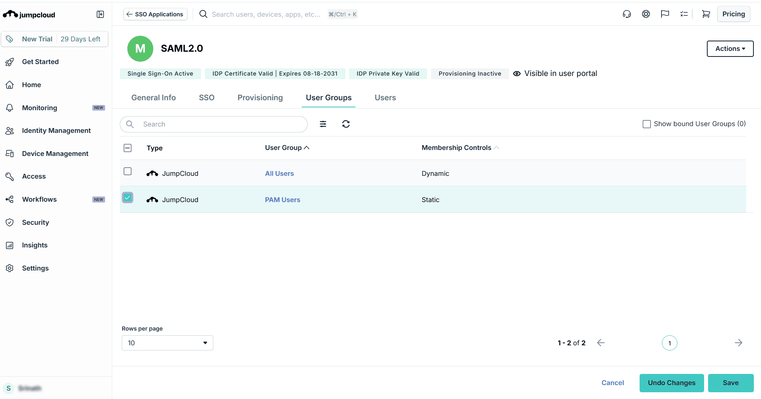Click the flag icon in the header
This screenshot has height=399, width=761.
[x=665, y=14]
